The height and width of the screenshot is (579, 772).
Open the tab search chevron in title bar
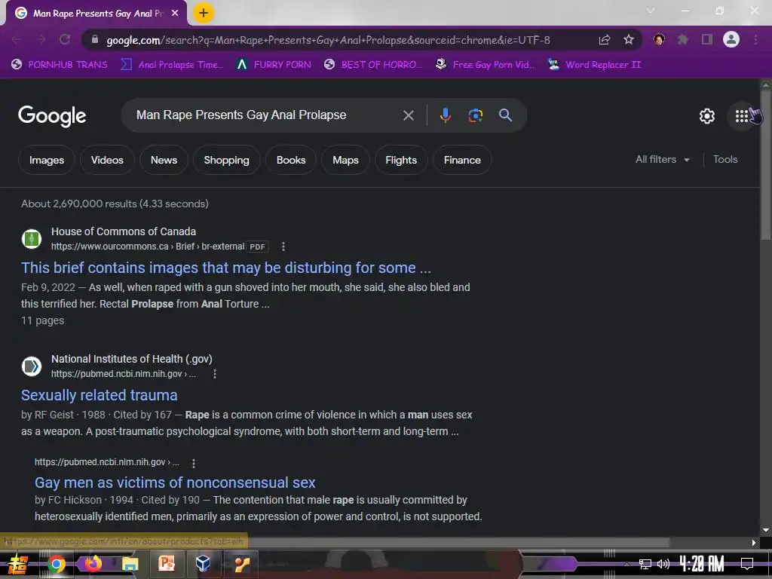pos(651,11)
